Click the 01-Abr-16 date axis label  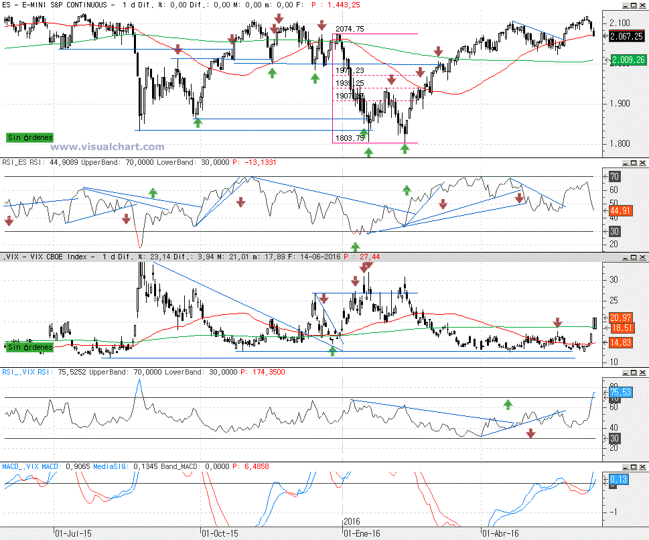tap(500, 533)
